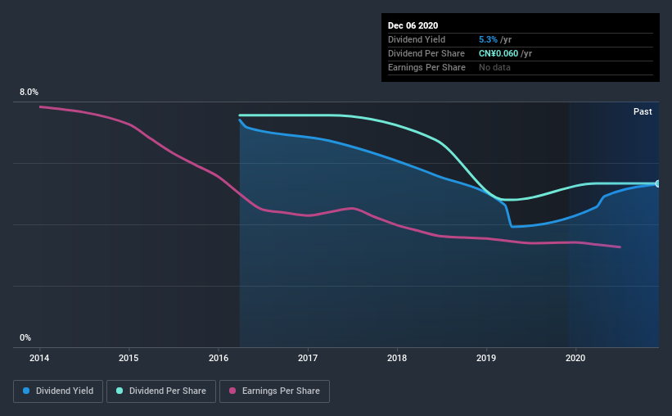Image resolution: width=672 pixels, height=416 pixels.
Task: Click the Dec 06 2020 tooltip header
Action: pyautogui.click(x=413, y=25)
